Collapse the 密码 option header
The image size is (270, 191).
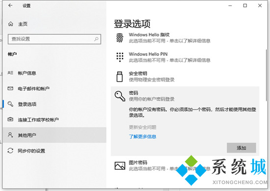(x=185, y=96)
